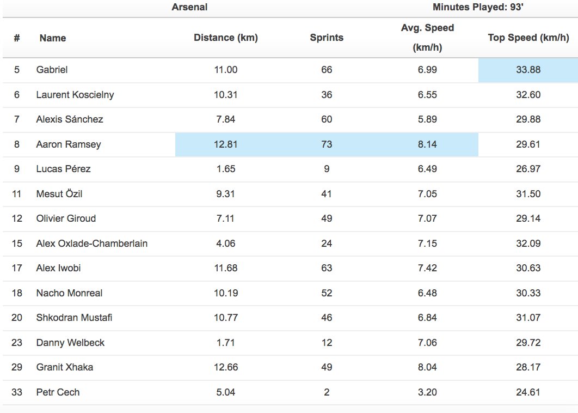Click Danny Welbeck's top speed 29.72
Viewport: 578px width, 413px height.
click(528, 343)
